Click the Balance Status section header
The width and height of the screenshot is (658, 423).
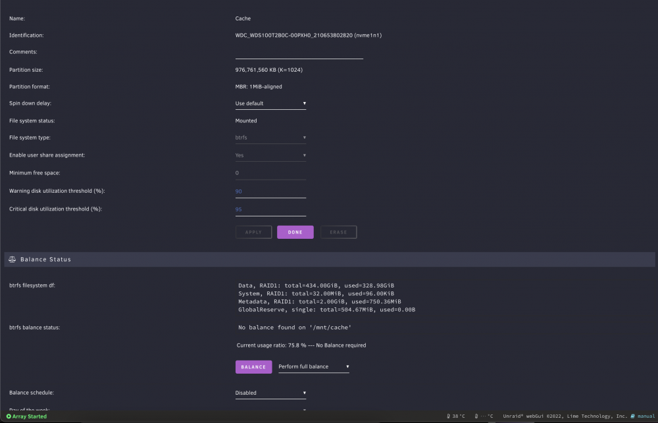[330, 259]
